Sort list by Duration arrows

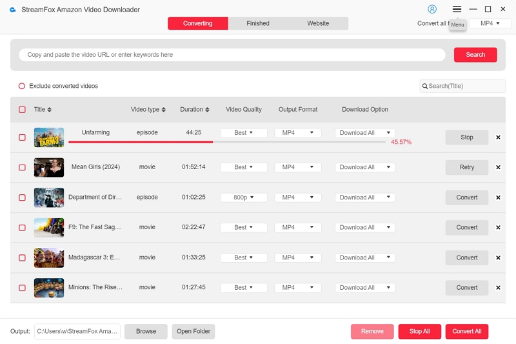point(207,110)
